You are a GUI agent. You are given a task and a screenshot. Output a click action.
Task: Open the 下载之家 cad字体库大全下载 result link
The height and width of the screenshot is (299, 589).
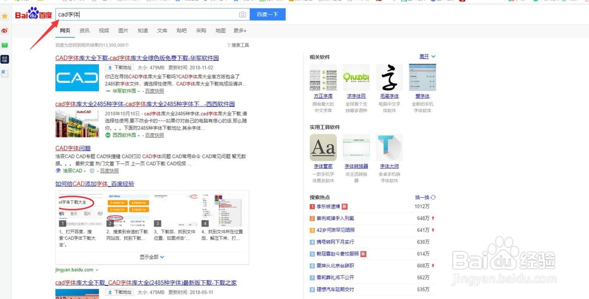pos(146,283)
